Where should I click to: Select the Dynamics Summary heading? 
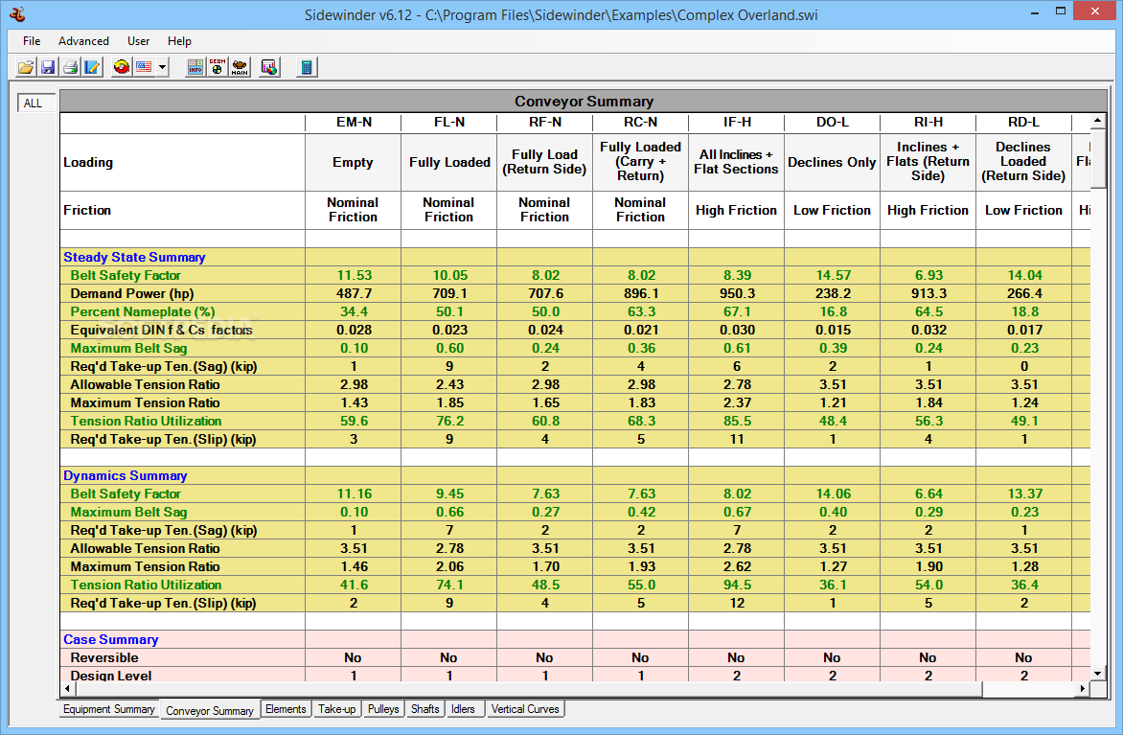point(126,475)
